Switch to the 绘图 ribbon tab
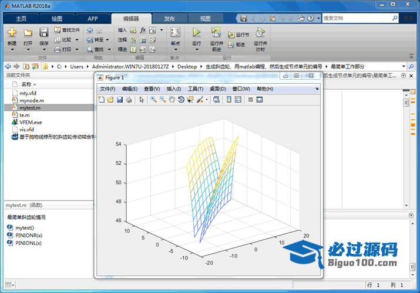Screen dimensions: 420x293 click(x=57, y=18)
